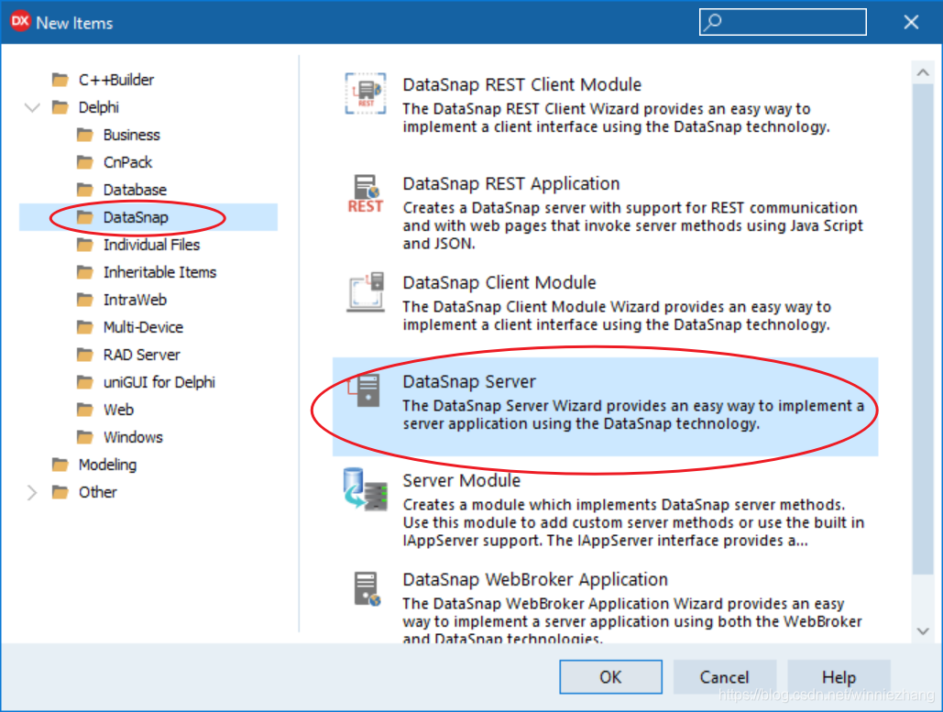Open the uniGUI for Delphi category
This screenshot has width=943, height=712.
pyautogui.click(x=159, y=382)
